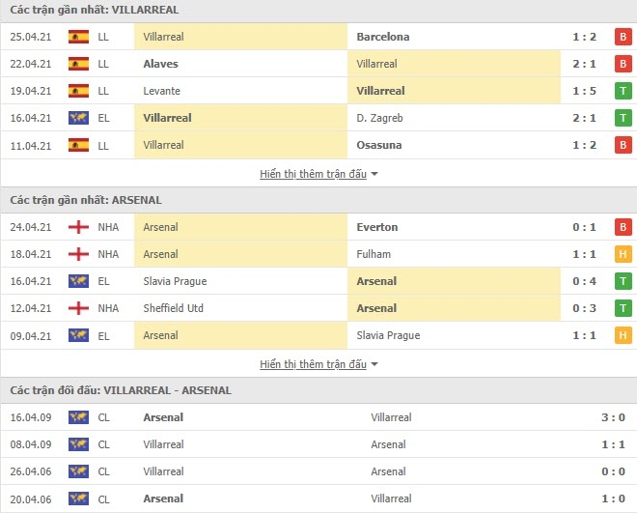637x513 pixels.
Task: Click orange H badge for Arsenal–Slavia Prague 1:1
Action: pos(623,335)
